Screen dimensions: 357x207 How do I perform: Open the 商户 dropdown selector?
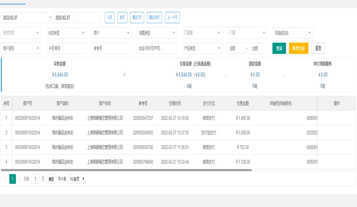tap(111, 33)
